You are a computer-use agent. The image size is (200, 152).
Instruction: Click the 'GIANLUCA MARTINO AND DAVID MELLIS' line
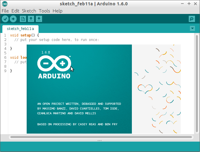tap(66, 113)
